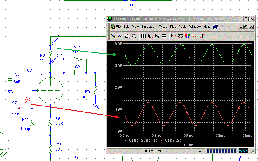Viewport: 258px width, 161px height.
Task: Click the simulation progress bar
Action: 221,151
